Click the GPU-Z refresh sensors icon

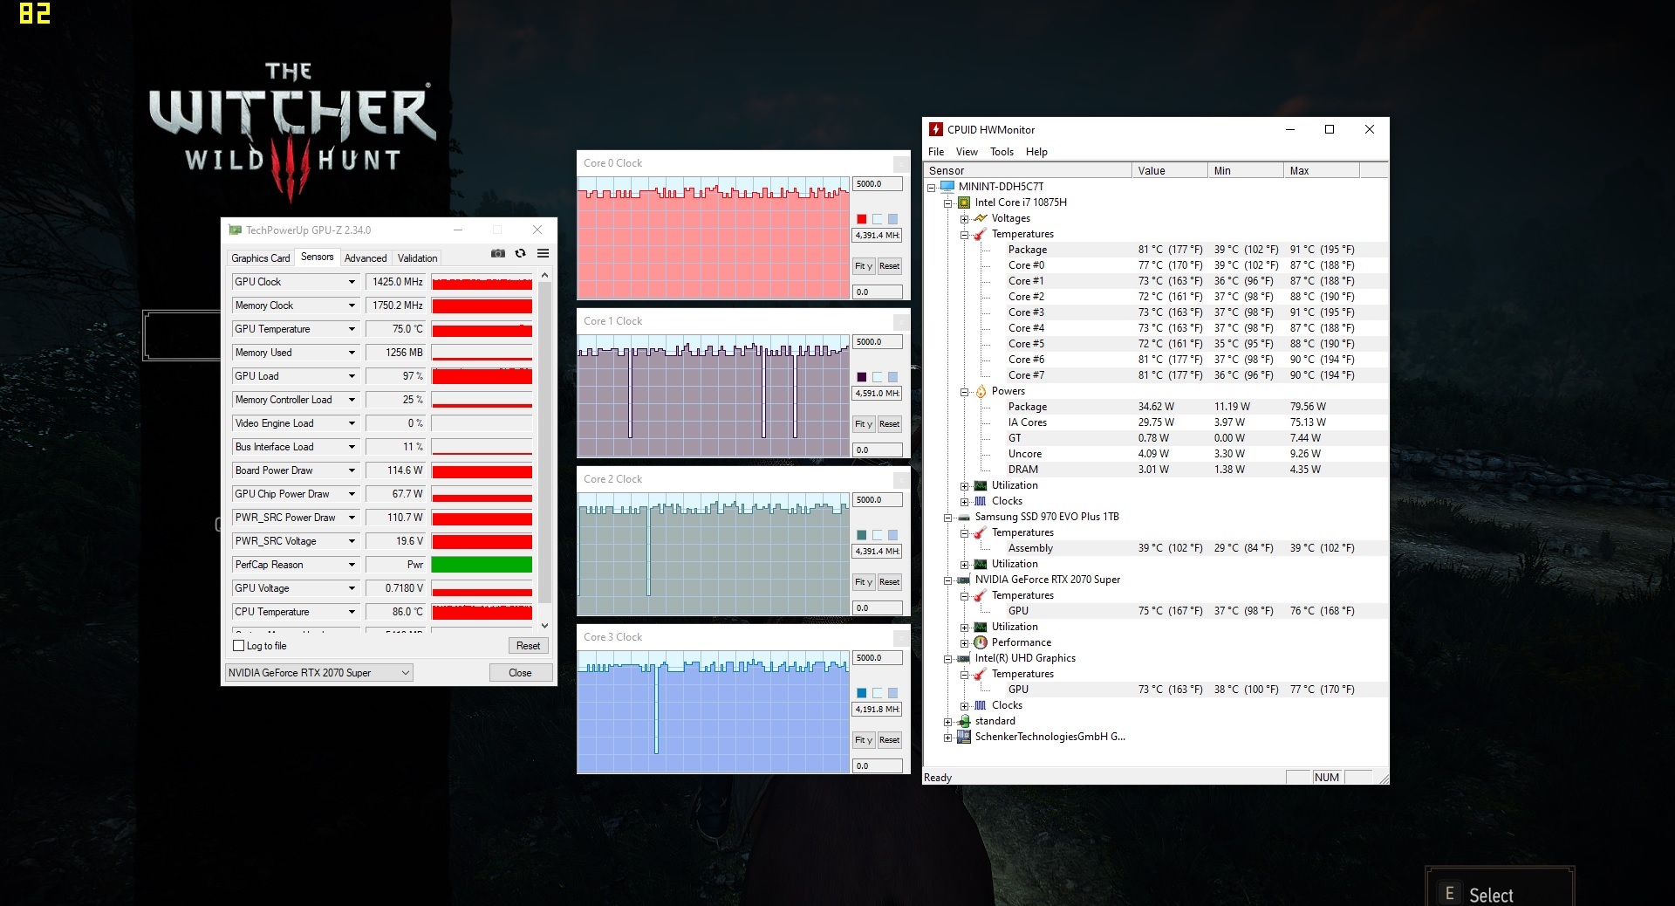pyautogui.click(x=521, y=254)
